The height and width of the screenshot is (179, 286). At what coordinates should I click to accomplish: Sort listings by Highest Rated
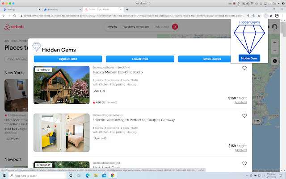[x=68, y=59]
